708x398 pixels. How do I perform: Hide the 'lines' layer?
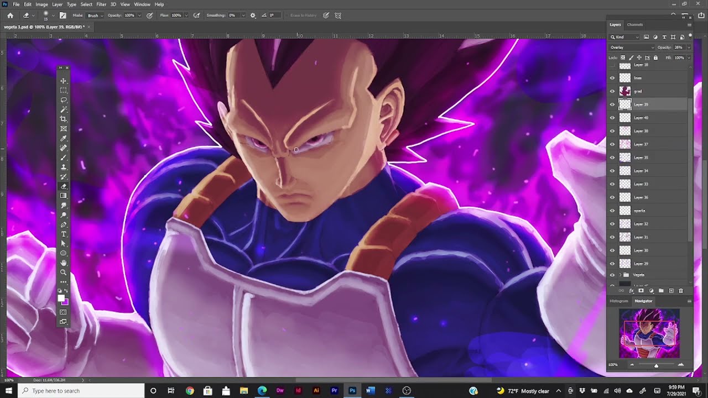click(x=612, y=78)
